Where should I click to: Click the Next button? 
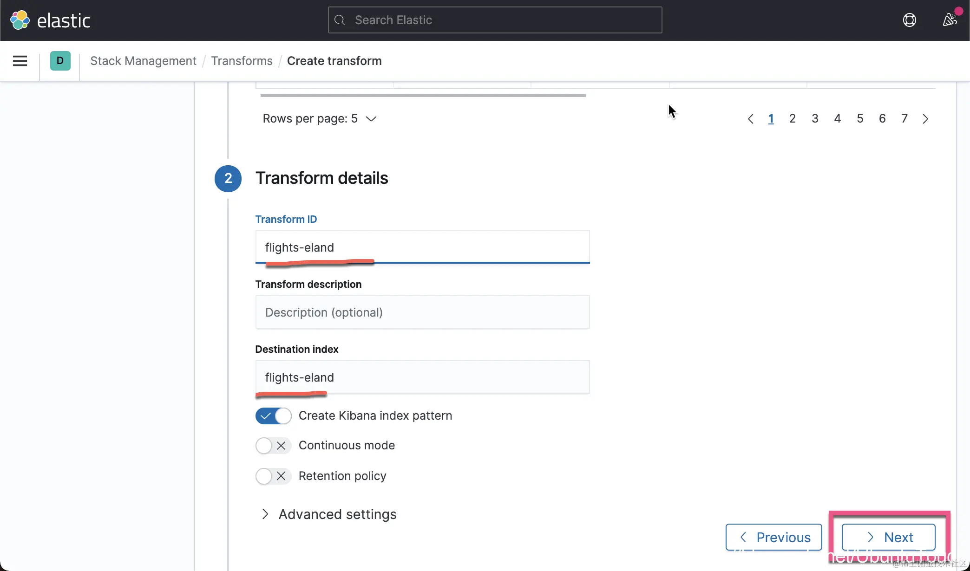pos(888,537)
